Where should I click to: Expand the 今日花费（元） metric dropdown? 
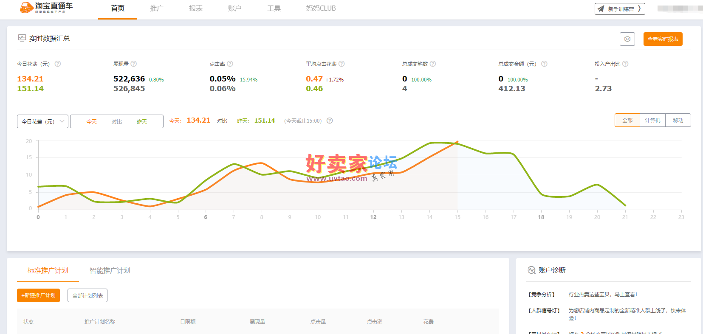(42, 121)
